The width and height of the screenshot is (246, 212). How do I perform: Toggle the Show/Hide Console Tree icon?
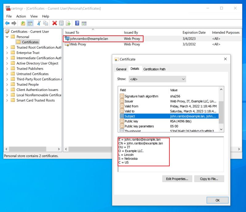coord(30,23)
